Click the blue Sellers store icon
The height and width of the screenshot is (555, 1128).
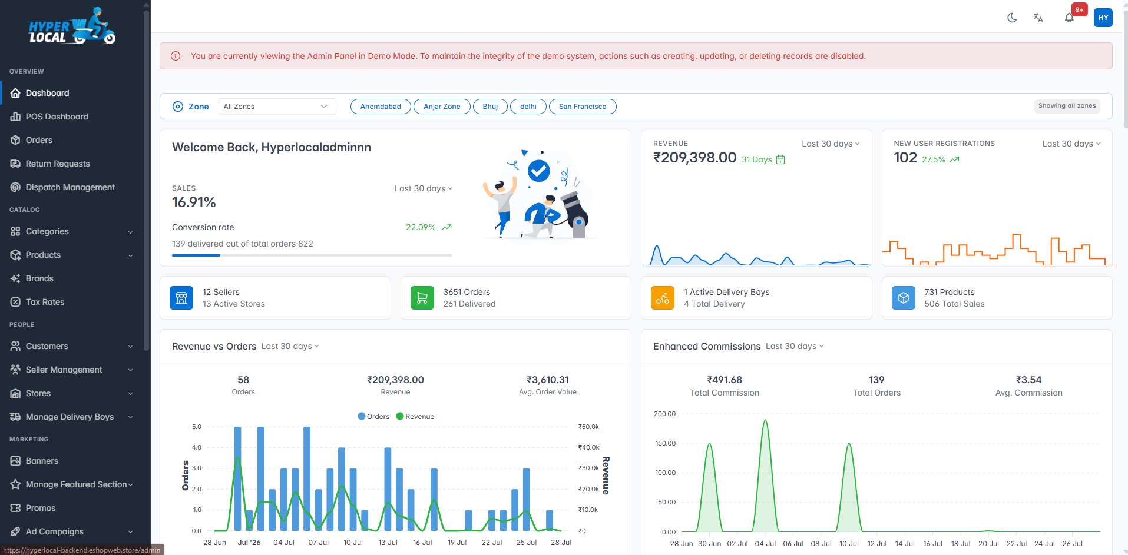click(x=181, y=298)
